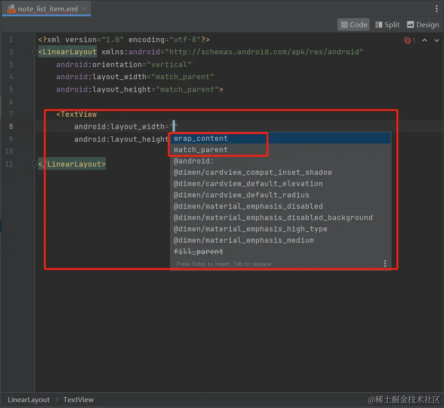Switch to Code view mode

[x=353, y=24]
